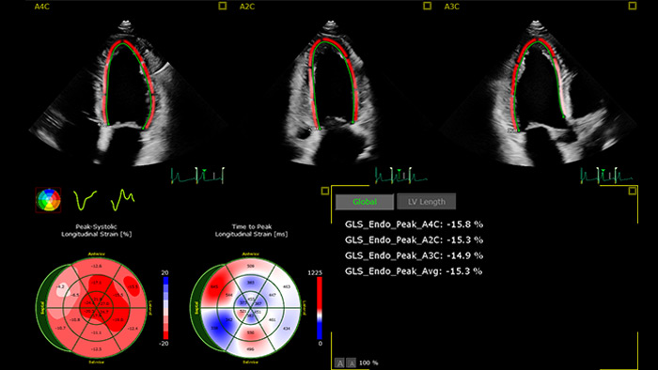658x370 pixels.
Task: Click the time-to-peak color scale bar
Action: click(320, 308)
